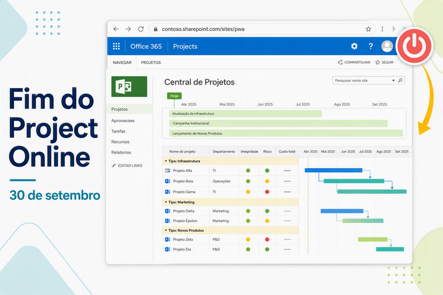This screenshot has width=443, height=295.
Task: Select the Lançamento de Novos Produtos timeline bar
Action: tap(286, 133)
